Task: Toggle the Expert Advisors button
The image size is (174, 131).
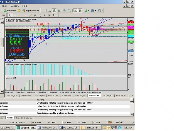Action: tap(31, 11)
